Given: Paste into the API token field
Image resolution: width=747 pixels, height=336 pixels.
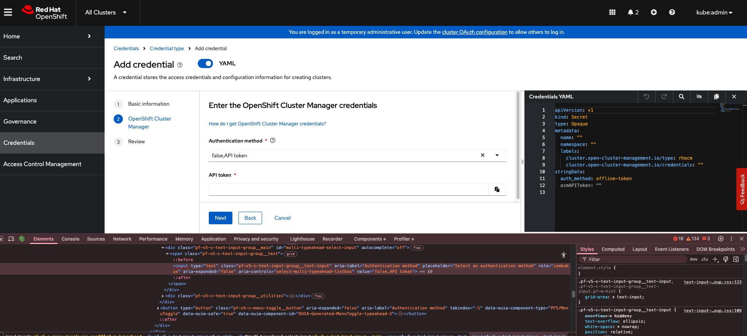Looking at the screenshot, I should [497, 189].
